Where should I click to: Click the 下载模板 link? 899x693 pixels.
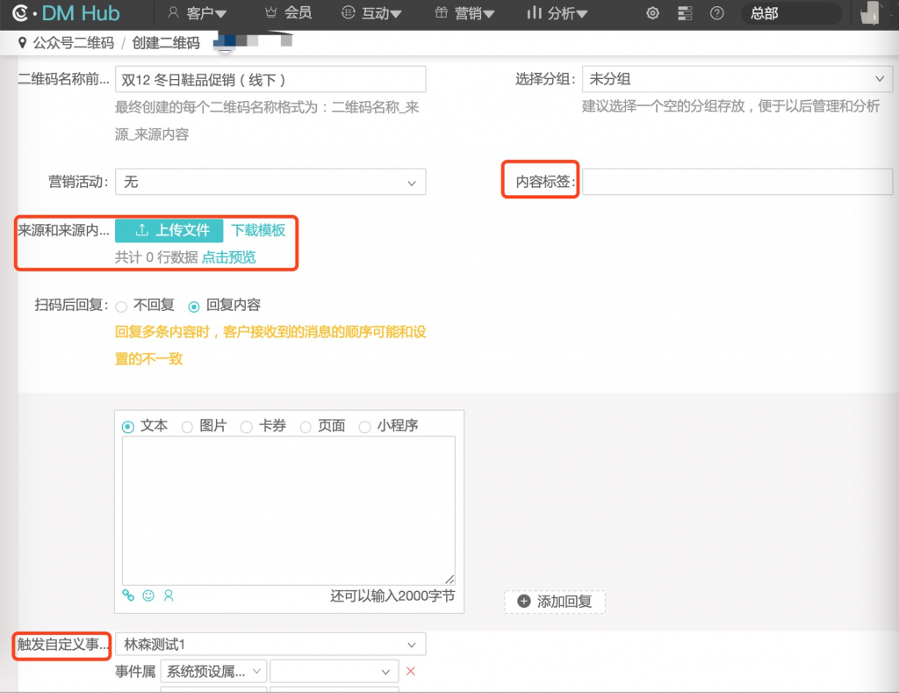tap(258, 230)
